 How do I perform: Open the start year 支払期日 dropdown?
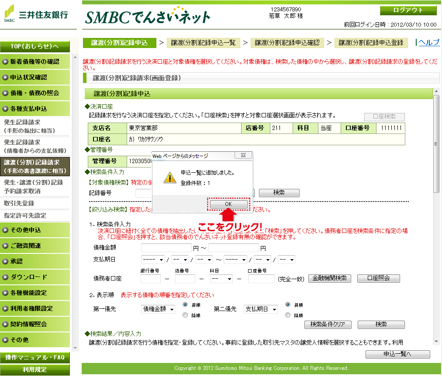tap(153, 260)
